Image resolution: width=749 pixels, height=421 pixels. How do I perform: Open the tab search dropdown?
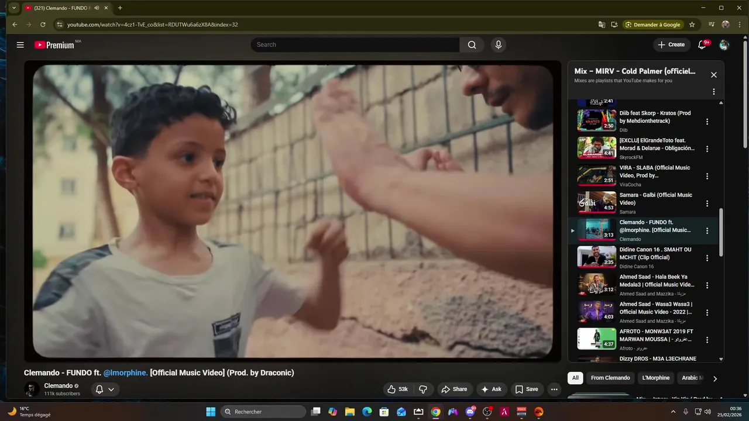(x=13, y=8)
